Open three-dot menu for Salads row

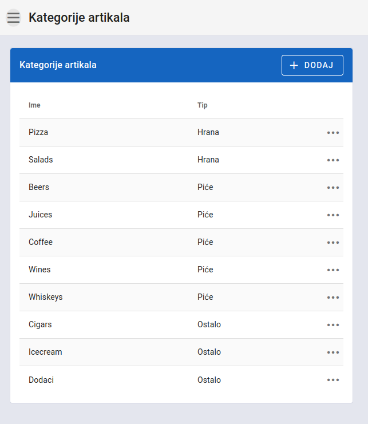click(333, 160)
